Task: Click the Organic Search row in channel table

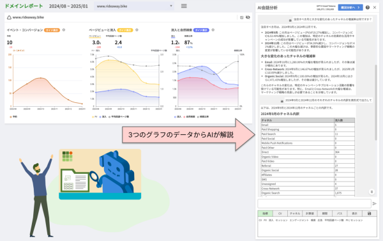Action: click(308, 193)
